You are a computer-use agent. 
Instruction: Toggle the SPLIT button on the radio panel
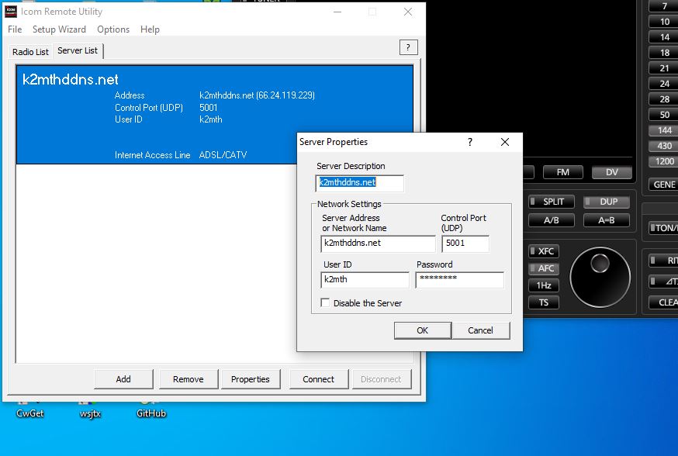(552, 202)
